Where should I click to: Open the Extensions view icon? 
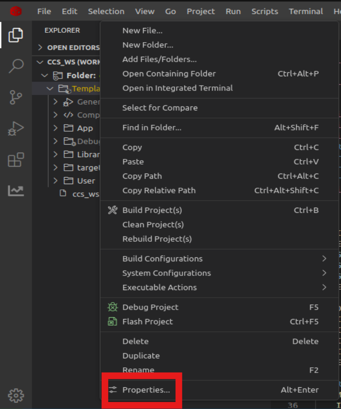(x=16, y=159)
